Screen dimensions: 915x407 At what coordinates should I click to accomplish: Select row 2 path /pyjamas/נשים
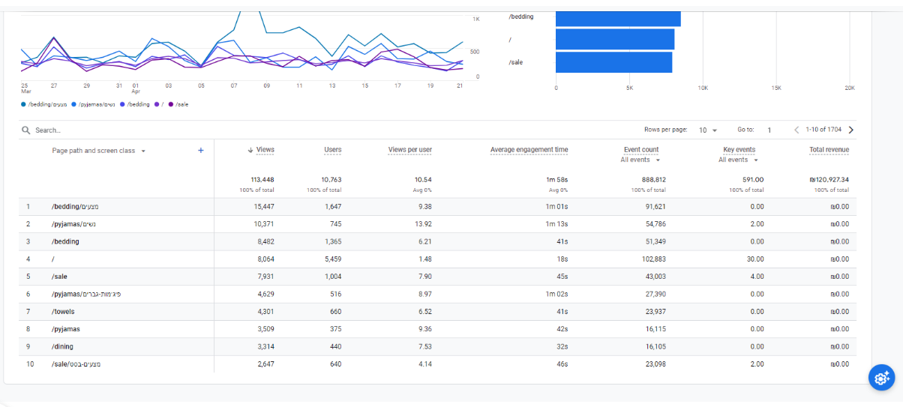73,224
